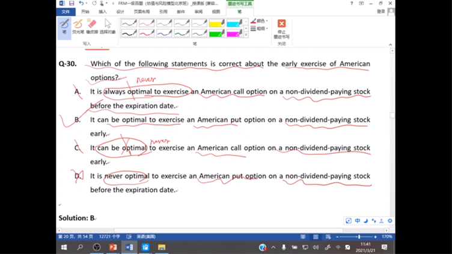Click the zoom in plus button
The height and width of the screenshot is (254, 452).
(375, 237)
